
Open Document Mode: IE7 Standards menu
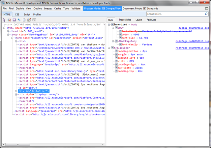[140, 9]
